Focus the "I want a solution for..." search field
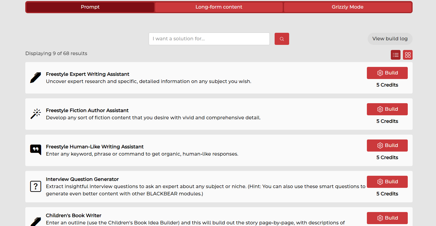The image size is (436, 226). coord(209,39)
